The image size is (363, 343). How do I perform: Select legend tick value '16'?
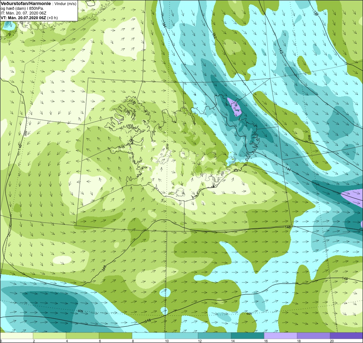point(266,341)
